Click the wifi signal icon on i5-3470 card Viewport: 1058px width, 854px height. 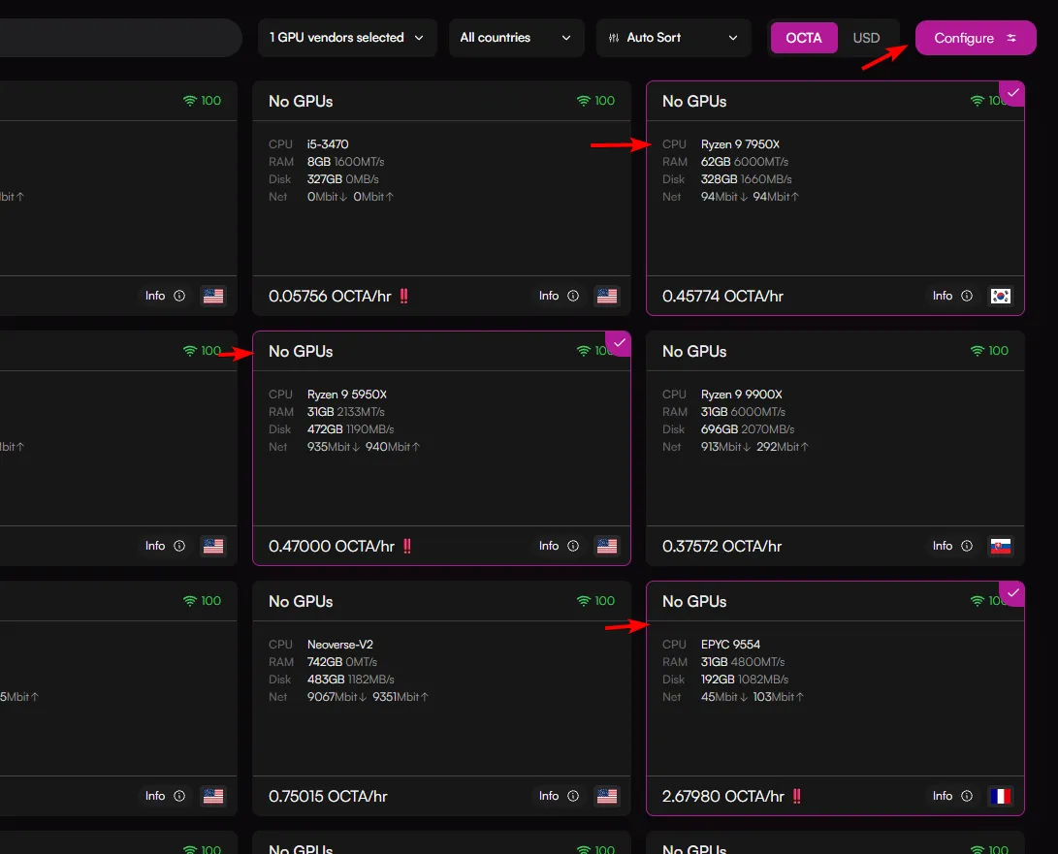[584, 101]
